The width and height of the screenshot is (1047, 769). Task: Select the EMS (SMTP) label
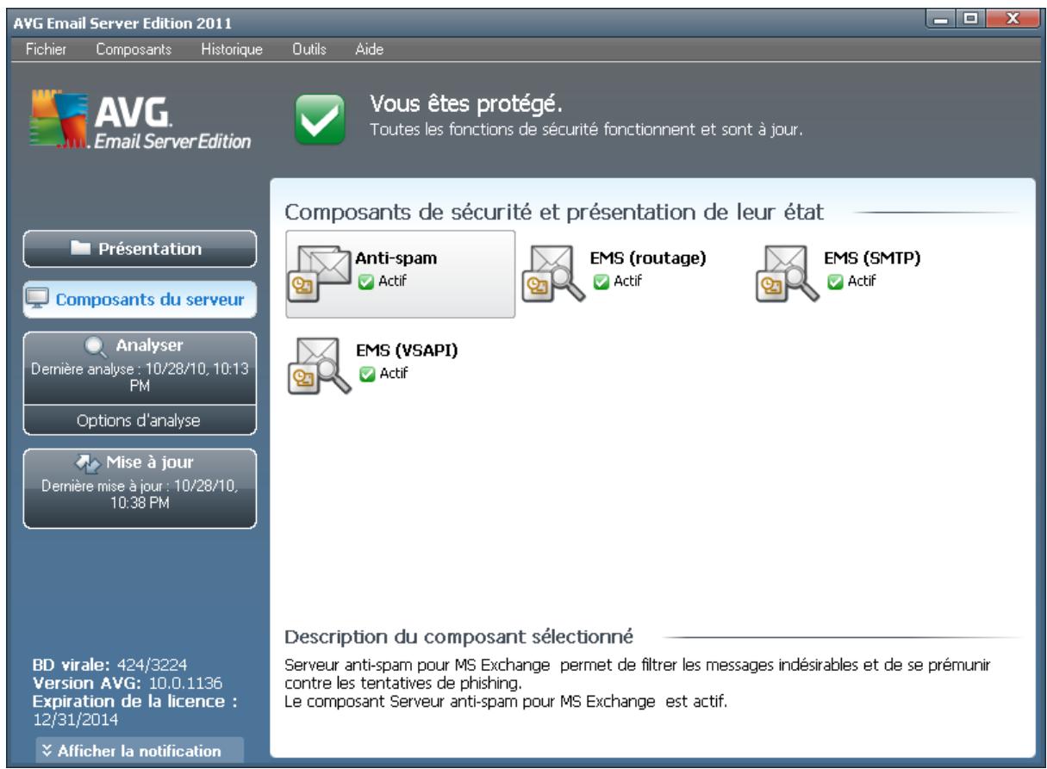coord(872,258)
